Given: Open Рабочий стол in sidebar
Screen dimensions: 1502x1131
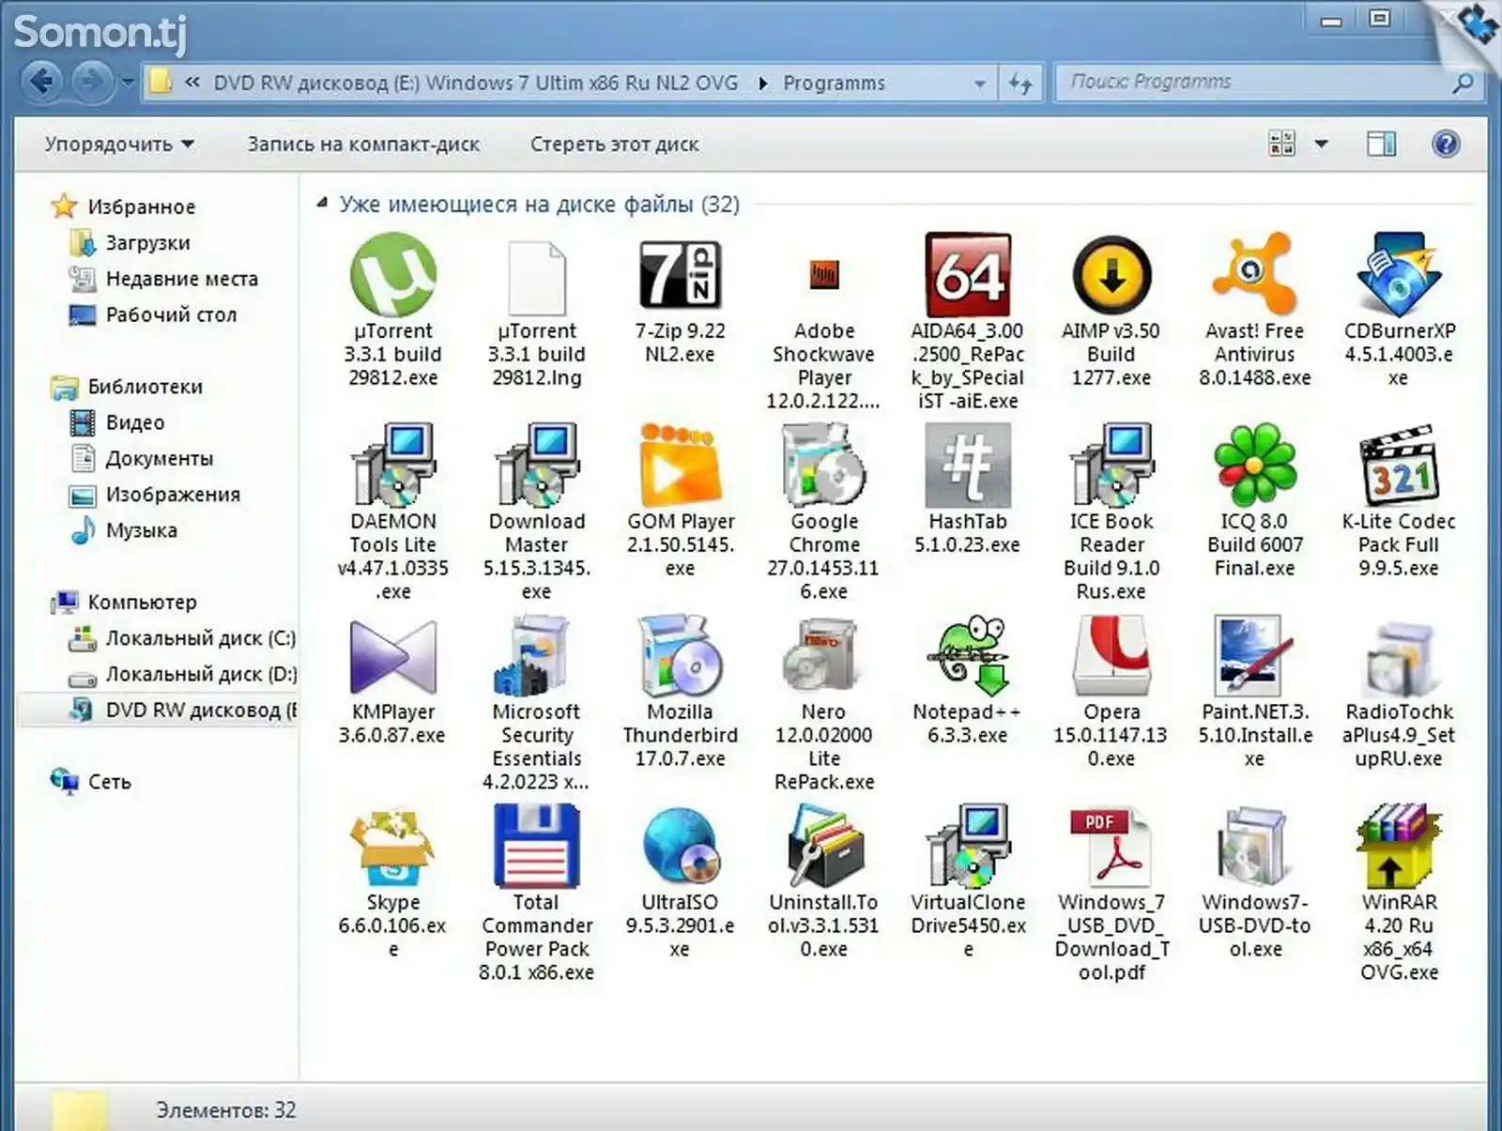Looking at the screenshot, I should point(170,314).
